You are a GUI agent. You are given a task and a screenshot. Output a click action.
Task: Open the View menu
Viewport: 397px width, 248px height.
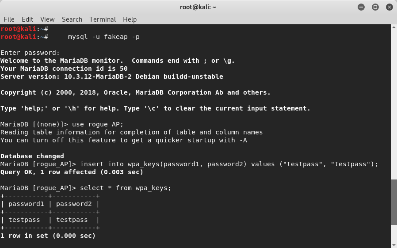pyautogui.click(x=47, y=19)
